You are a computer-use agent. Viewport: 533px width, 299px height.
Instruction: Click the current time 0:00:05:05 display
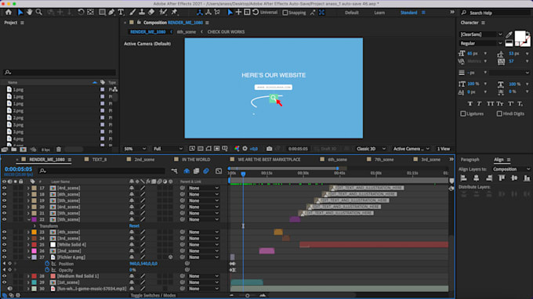18,169
